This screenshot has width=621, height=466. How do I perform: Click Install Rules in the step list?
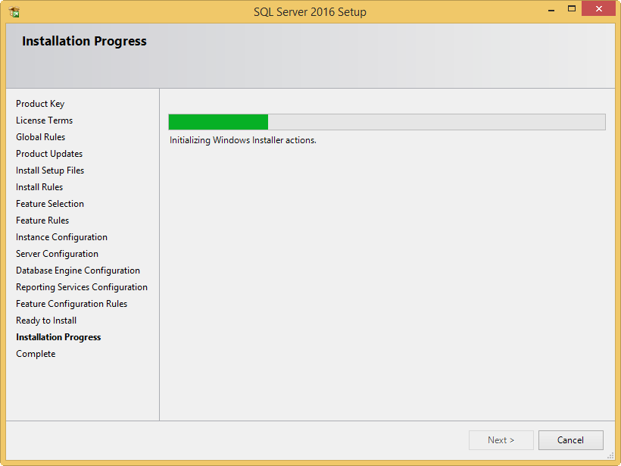pos(39,187)
